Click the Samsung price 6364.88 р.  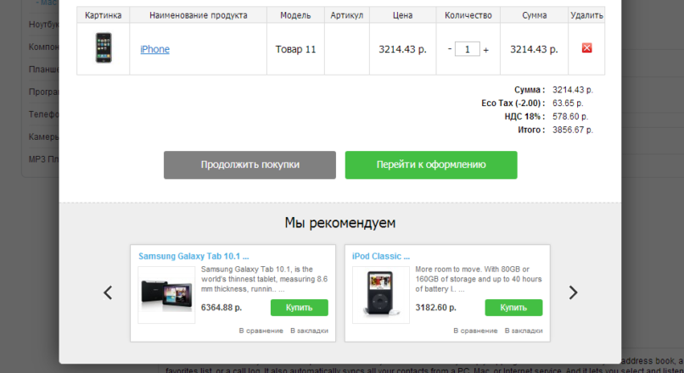[221, 308]
